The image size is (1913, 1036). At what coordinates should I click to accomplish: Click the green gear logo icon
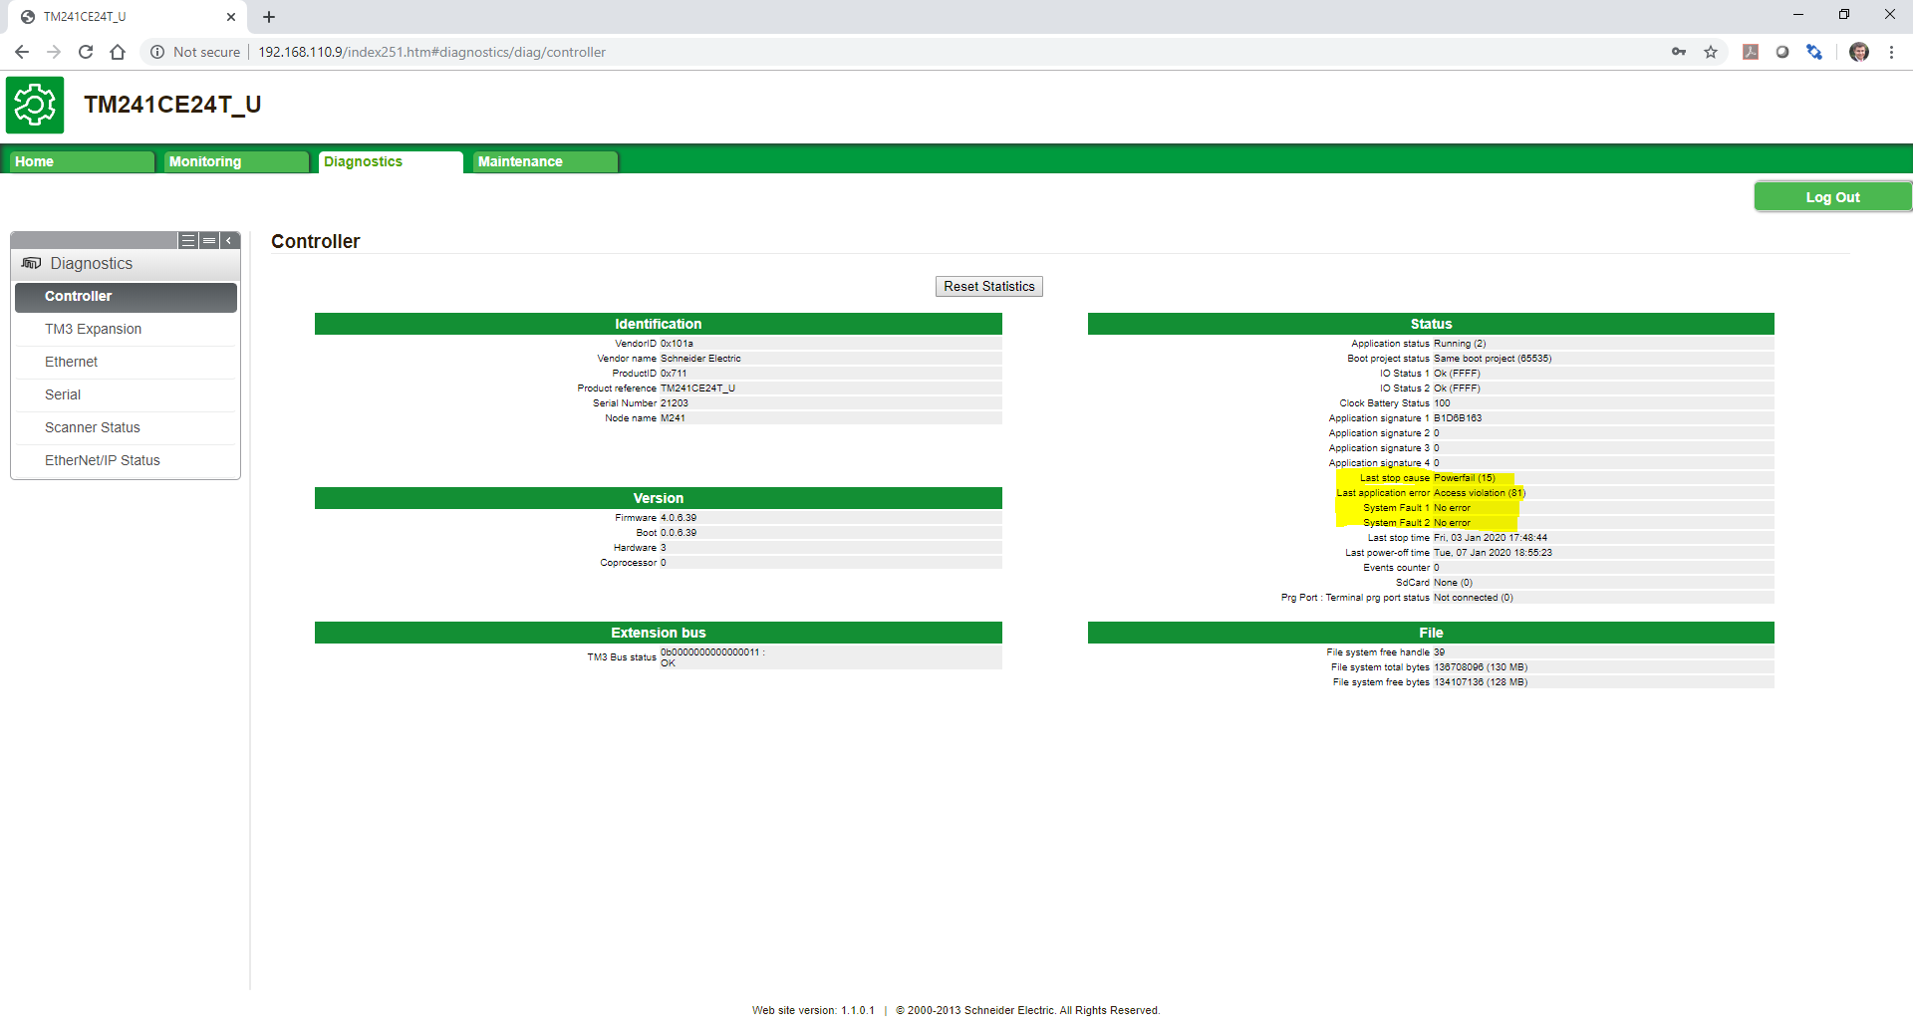click(x=35, y=105)
